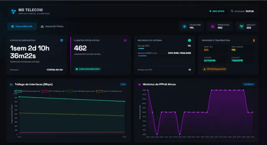Click the purple icon beside Histórico de PPPoE

click(x=140, y=84)
